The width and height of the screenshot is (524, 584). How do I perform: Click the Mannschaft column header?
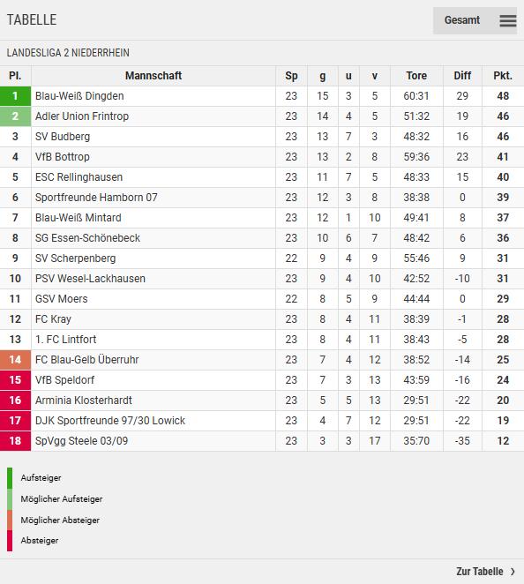point(153,76)
